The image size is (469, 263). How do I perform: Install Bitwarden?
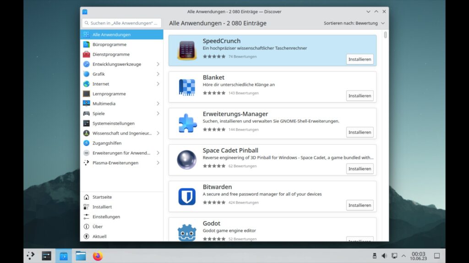coord(360,205)
